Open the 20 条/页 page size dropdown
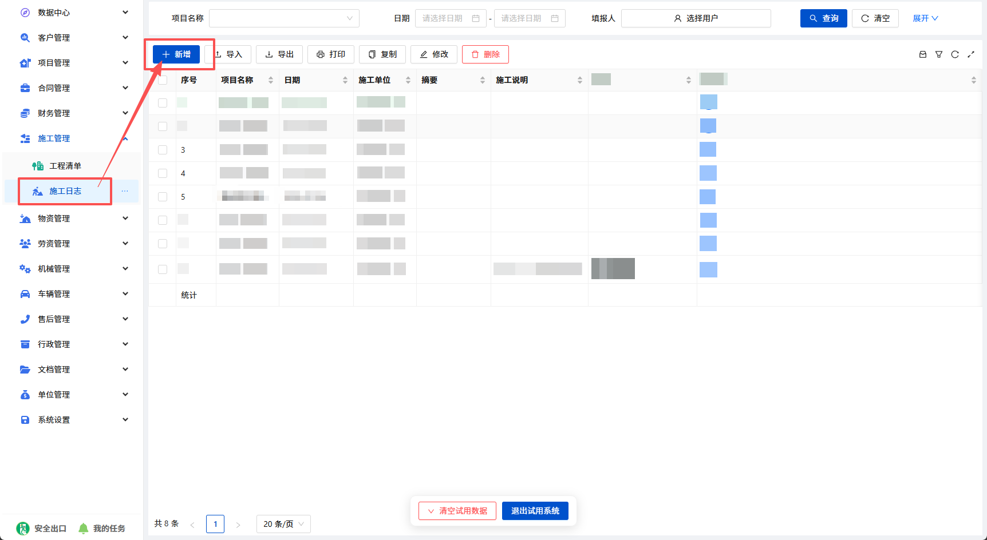 pos(283,524)
